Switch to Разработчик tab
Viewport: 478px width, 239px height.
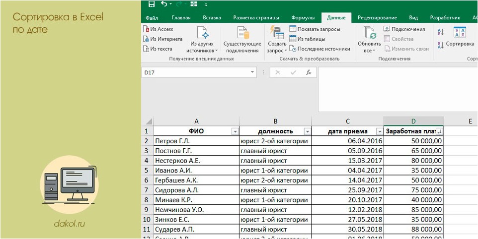point(445,18)
